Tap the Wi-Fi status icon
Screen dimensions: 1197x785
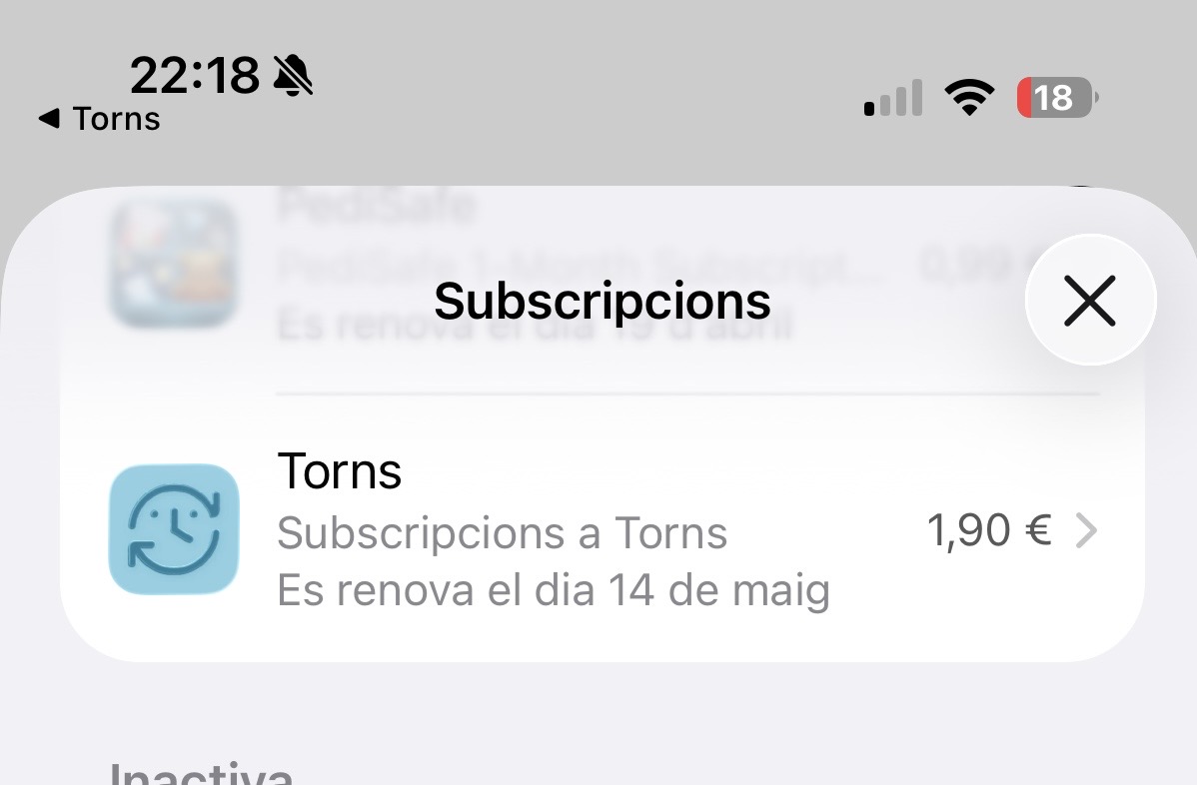969,98
